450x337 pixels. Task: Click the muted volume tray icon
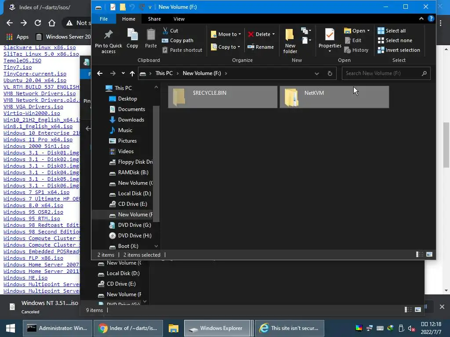click(x=411, y=328)
